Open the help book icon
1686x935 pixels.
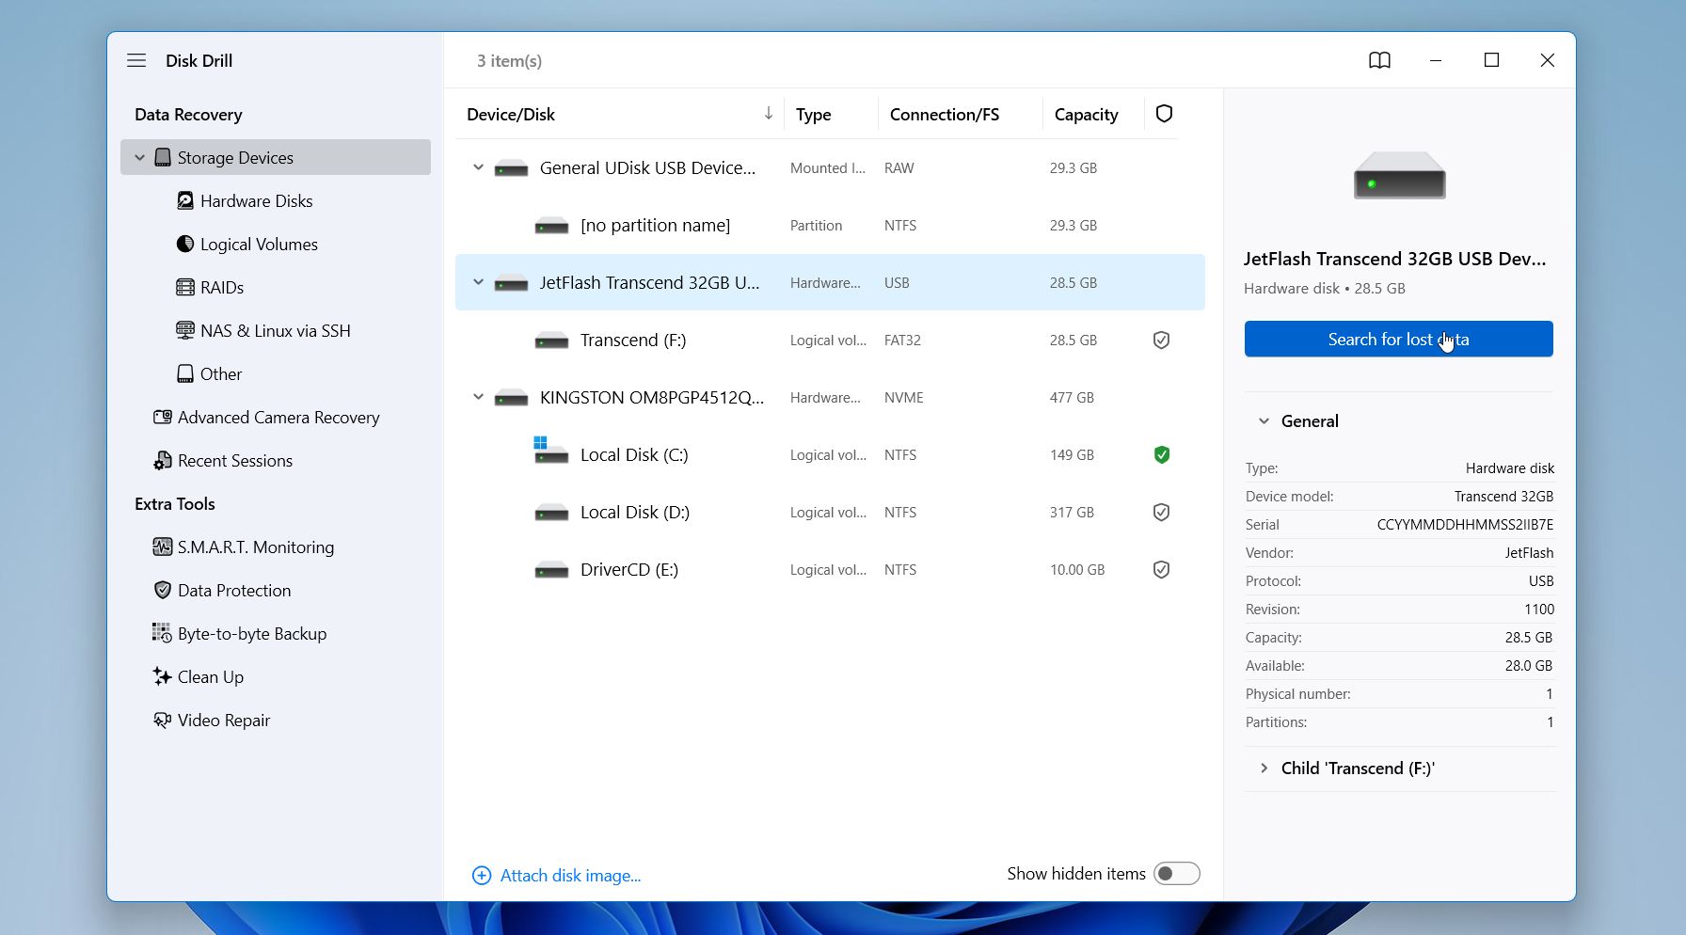(1379, 60)
